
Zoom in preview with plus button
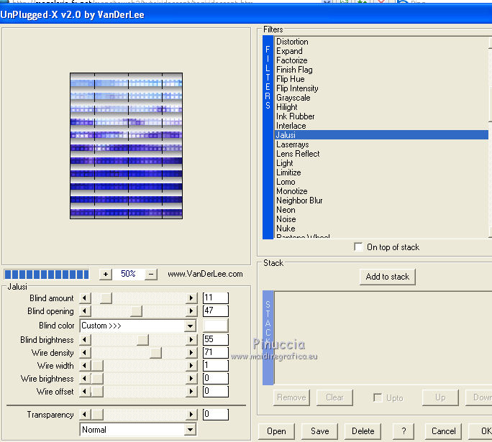point(106,275)
